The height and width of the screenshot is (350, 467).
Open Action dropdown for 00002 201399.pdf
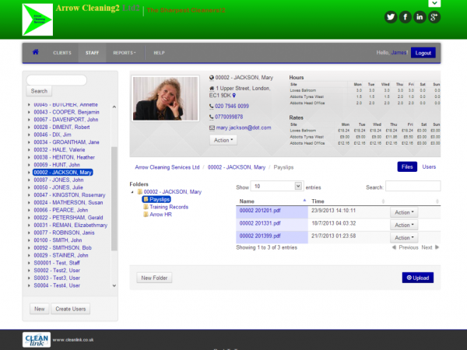(404, 237)
